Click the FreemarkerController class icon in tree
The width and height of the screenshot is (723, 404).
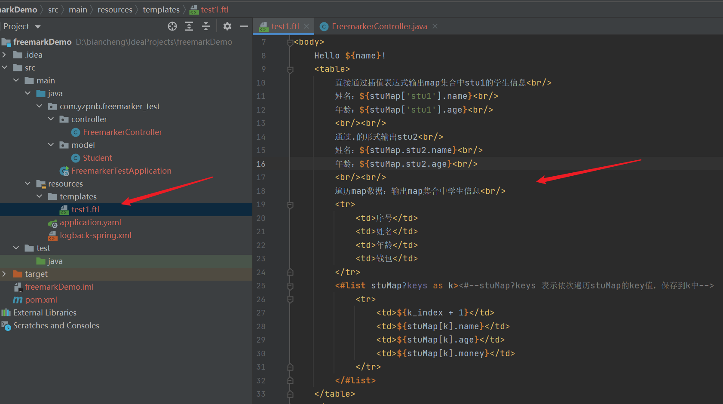[76, 132]
